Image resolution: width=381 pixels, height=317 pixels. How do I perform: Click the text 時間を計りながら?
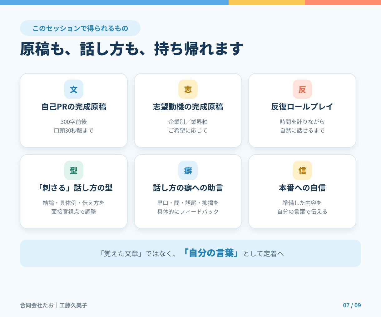(x=302, y=122)
